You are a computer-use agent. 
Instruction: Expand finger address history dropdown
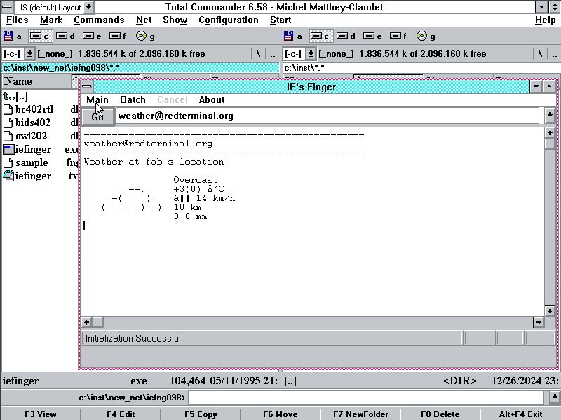[x=550, y=115]
